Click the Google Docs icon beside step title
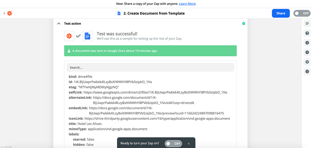 click(119, 13)
